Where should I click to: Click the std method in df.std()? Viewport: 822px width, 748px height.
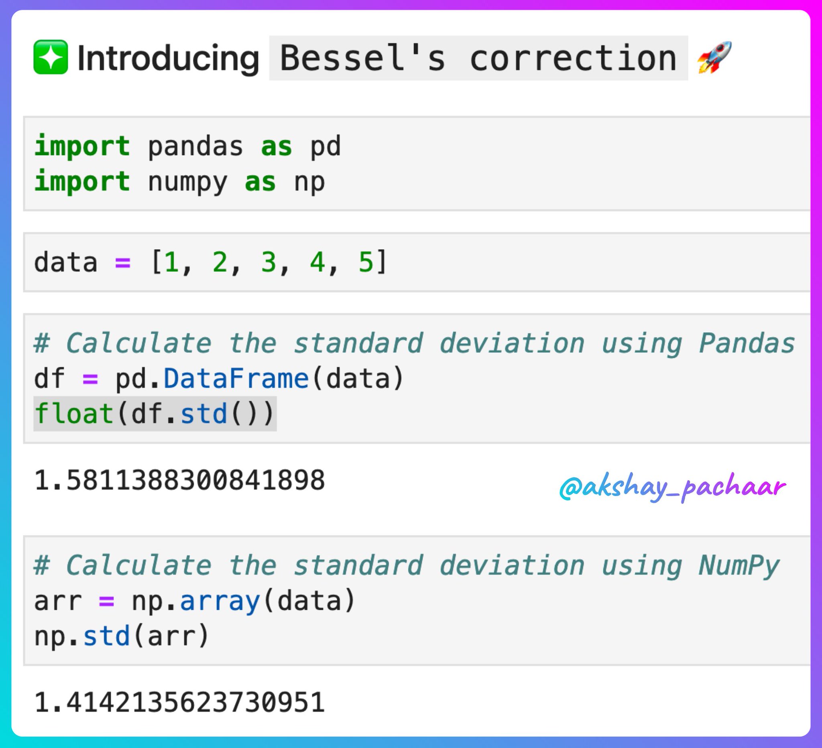(x=203, y=413)
